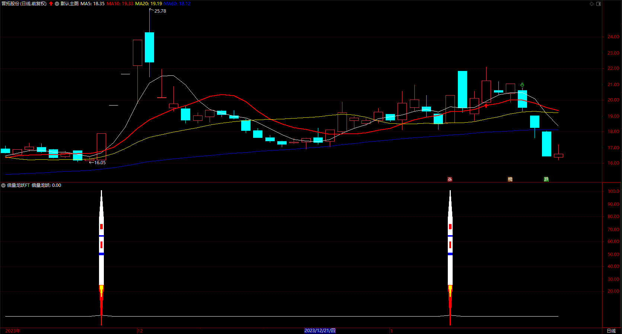This screenshot has width=622, height=334.
Task: Click the second rocket signal spike in the sub-chart
Action: click(450, 258)
